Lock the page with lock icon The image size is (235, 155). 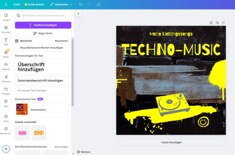pos(211,23)
